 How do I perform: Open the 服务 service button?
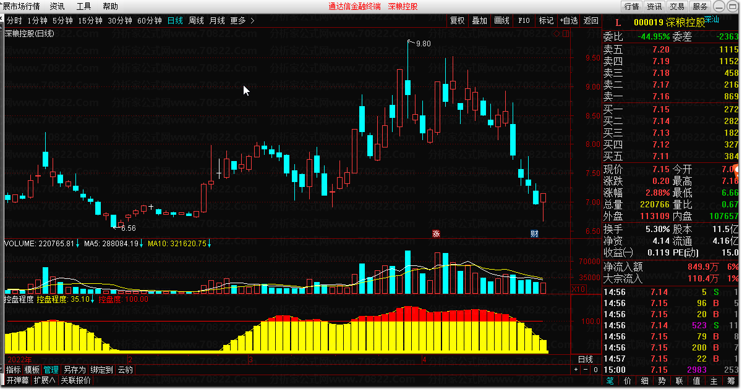point(700,6)
